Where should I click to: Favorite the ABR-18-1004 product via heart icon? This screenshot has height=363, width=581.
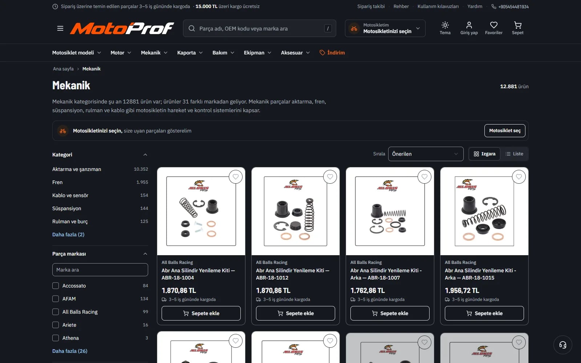pos(236,177)
